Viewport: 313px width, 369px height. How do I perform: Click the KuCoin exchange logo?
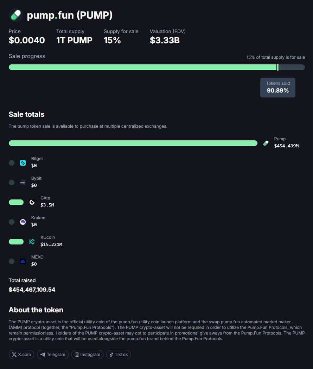coord(32,242)
